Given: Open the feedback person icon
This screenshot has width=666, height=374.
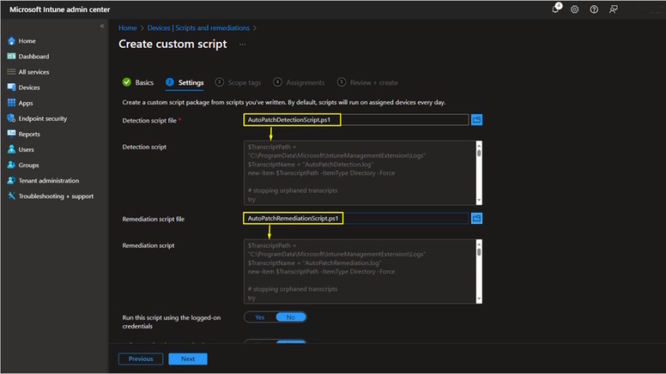Looking at the screenshot, I should (x=614, y=9).
